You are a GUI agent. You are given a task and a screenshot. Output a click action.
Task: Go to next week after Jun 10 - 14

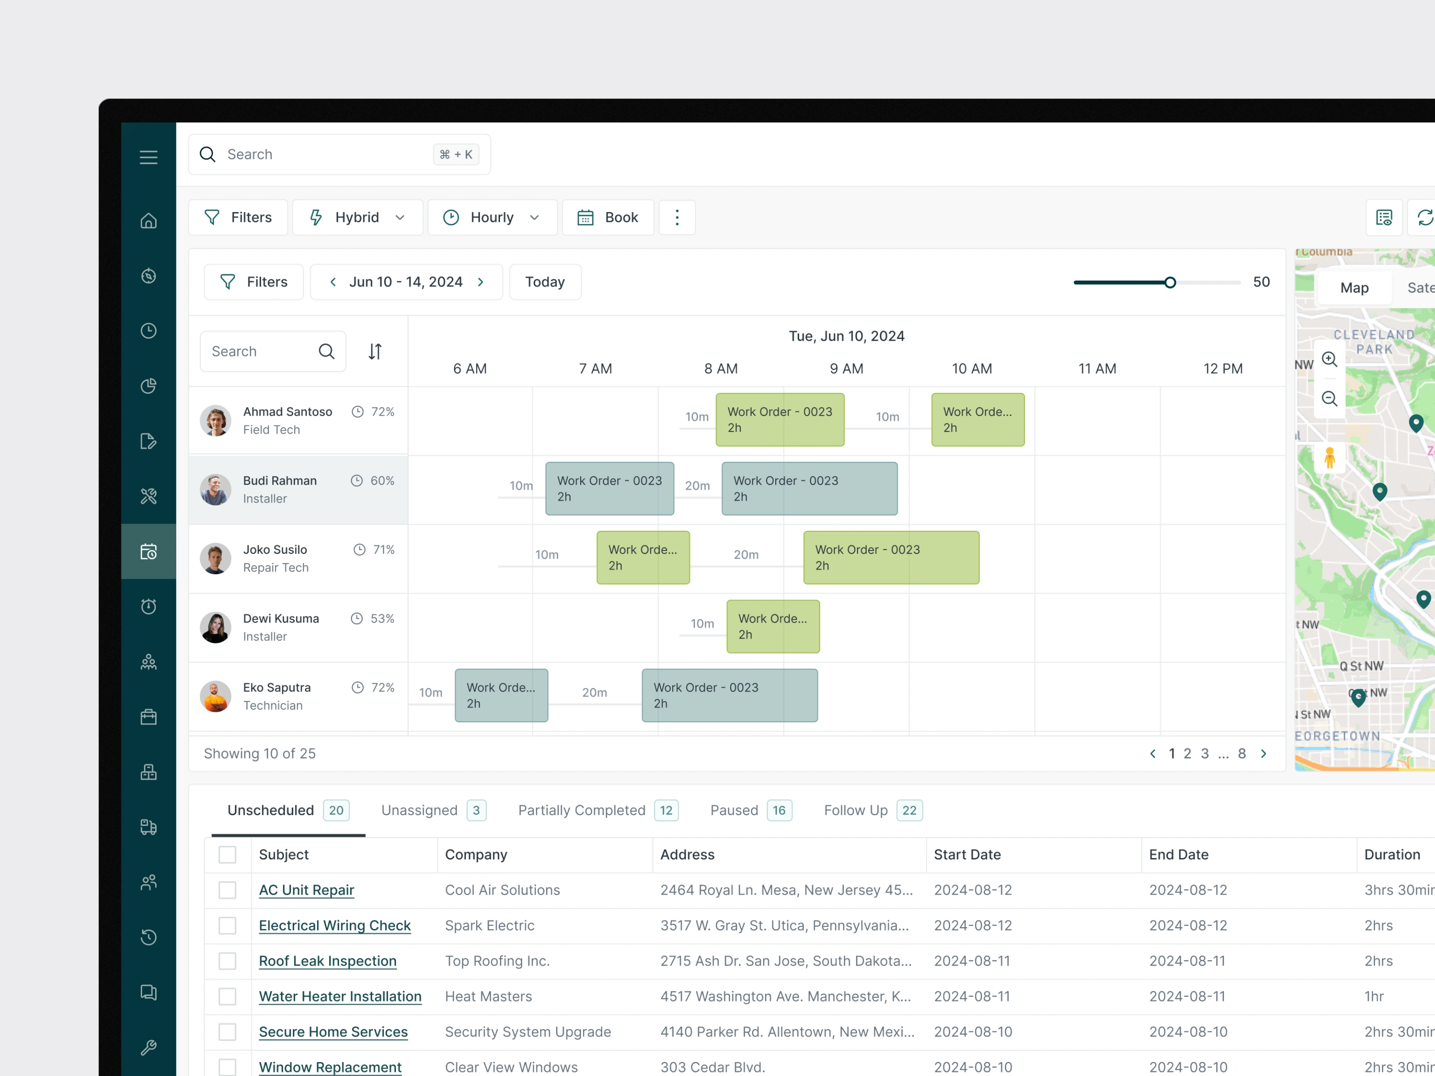pos(481,282)
